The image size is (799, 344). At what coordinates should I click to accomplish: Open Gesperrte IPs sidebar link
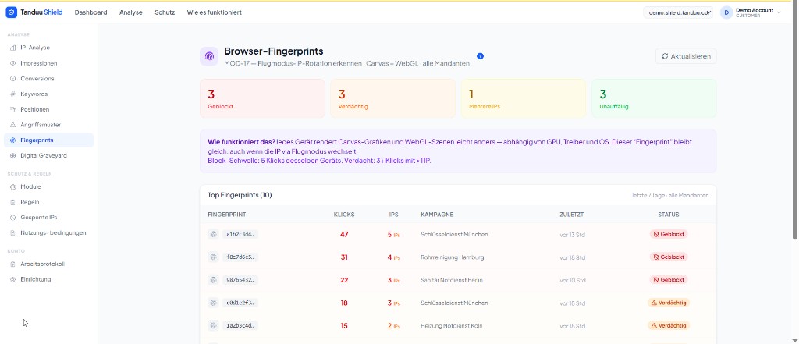[48, 218]
